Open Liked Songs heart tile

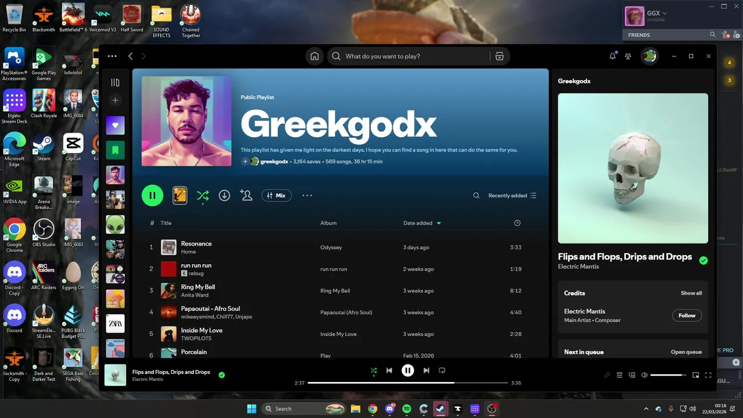[115, 125]
